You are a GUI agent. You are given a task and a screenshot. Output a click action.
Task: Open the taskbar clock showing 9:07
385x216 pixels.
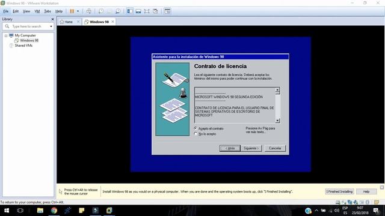click(x=360, y=211)
